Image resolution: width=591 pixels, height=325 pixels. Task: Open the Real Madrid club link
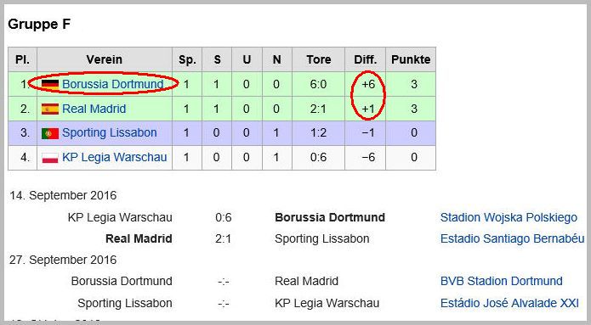point(94,109)
